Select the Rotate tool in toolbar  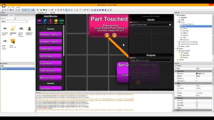click(x=64, y=10)
